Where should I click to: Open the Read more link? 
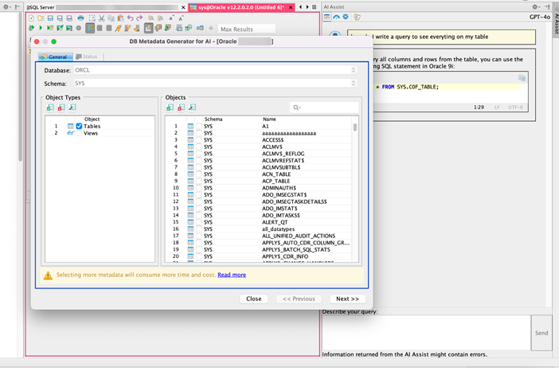click(x=232, y=275)
